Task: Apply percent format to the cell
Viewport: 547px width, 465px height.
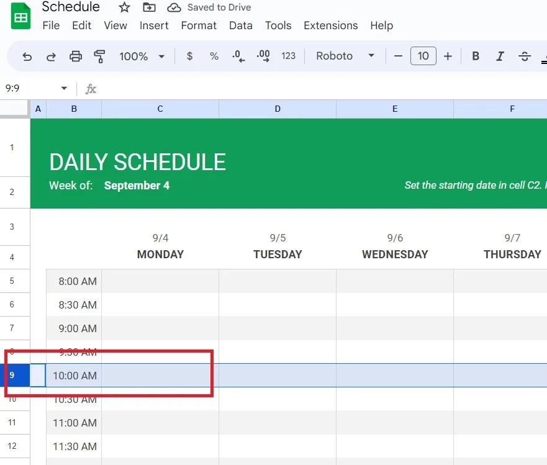Action: [x=214, y=56]
